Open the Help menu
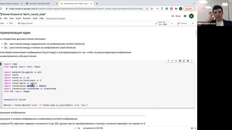The height and width of the screenshot is (130, 232). pyautogui.click(x=42, y=18)
